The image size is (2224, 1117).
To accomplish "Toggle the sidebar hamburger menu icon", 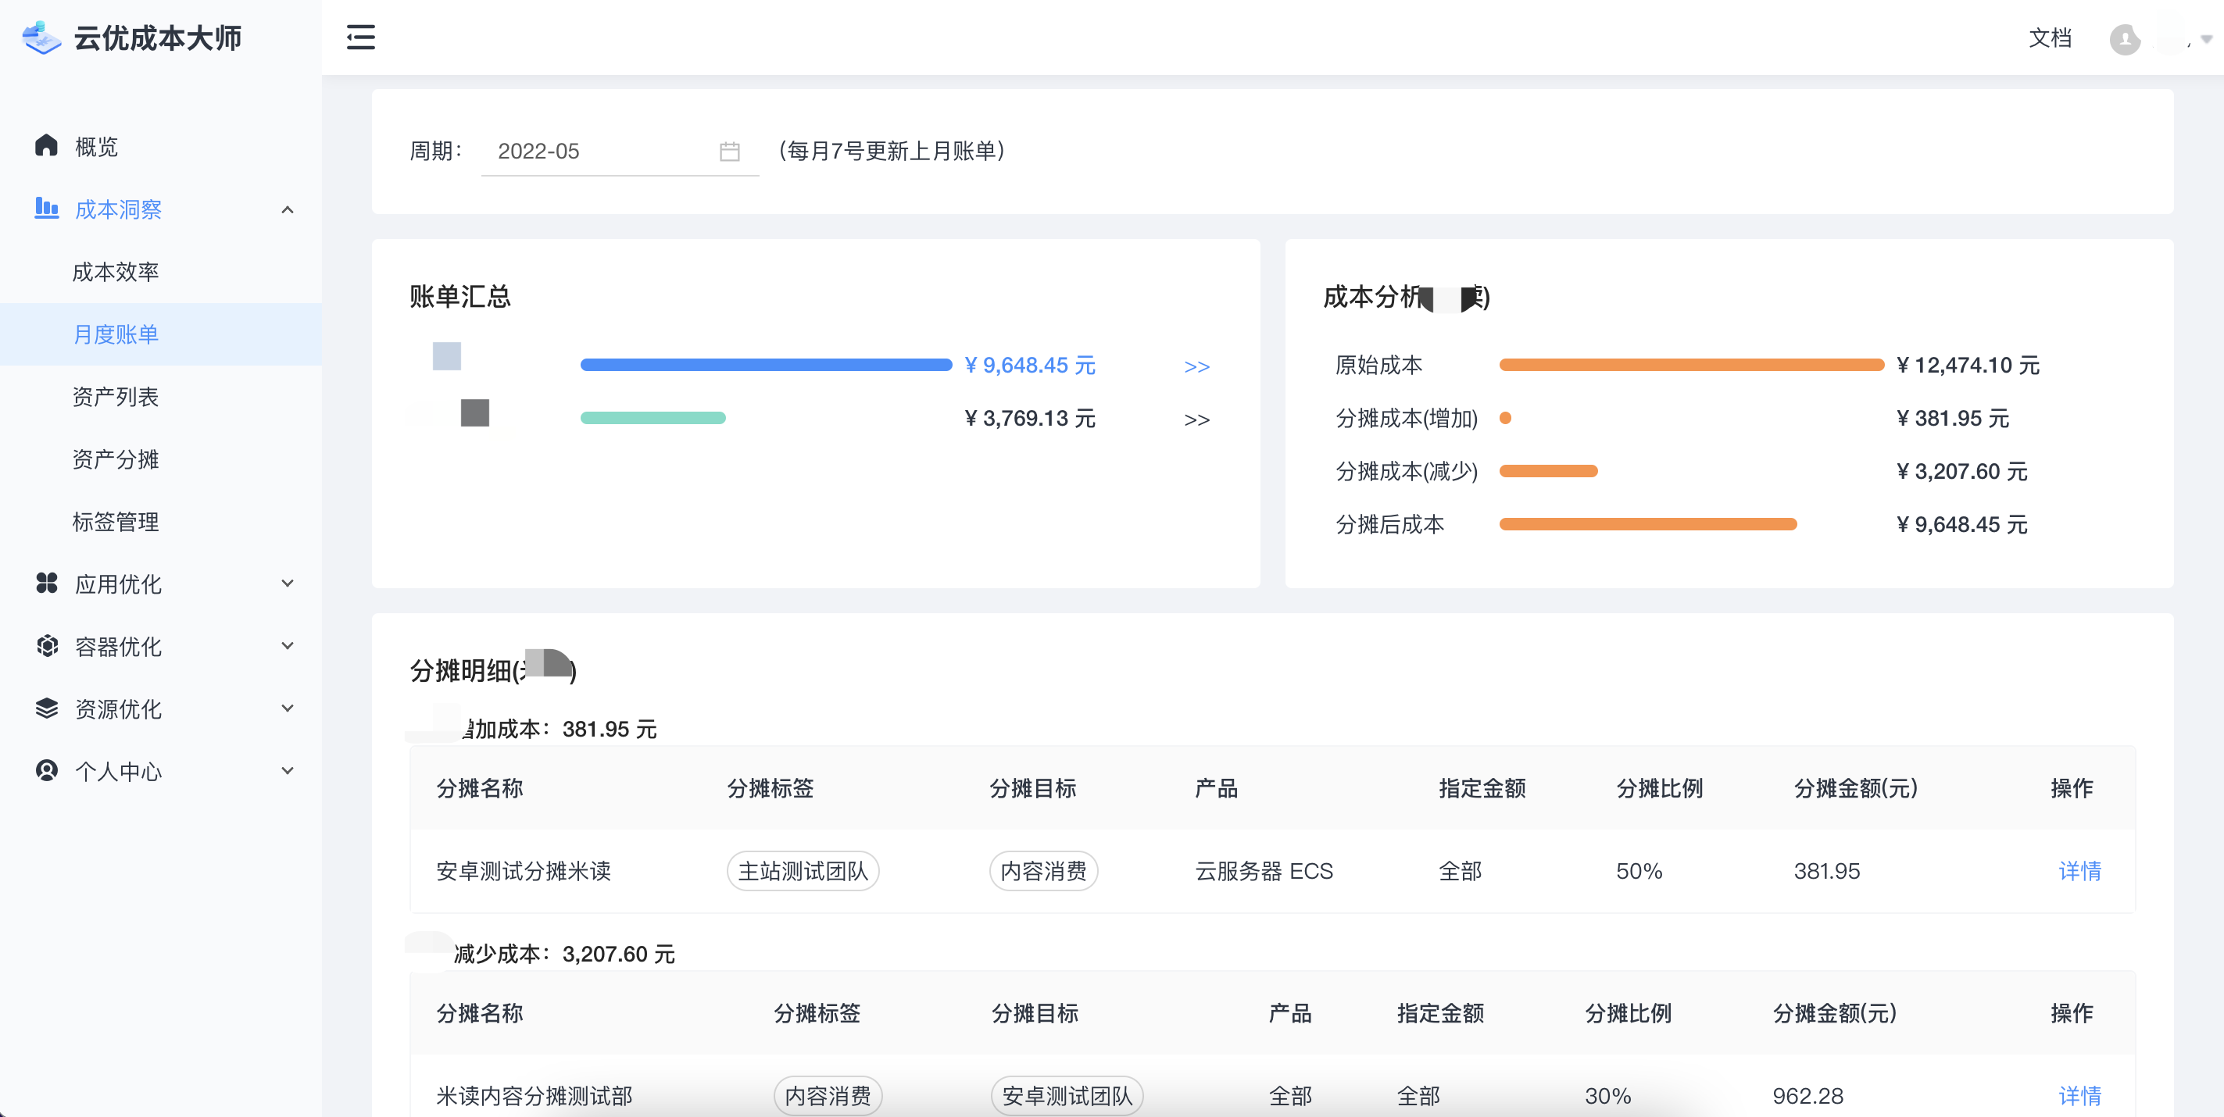I will pyautogui.click(x=361, y=37).
